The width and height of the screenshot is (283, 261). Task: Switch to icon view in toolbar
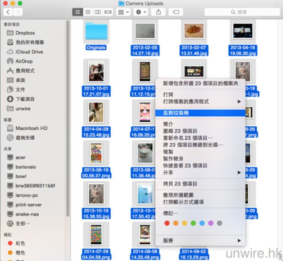(x=77, y=12)
